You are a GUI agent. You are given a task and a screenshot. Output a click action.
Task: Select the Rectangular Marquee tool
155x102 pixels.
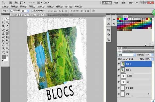pyautogui.click(x=3, y=19)
